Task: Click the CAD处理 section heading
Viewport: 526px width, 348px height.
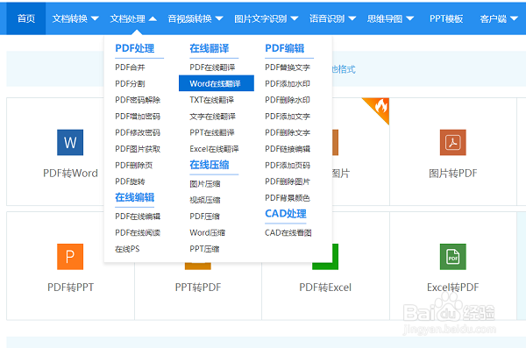Action: click(x=286, y=213)
